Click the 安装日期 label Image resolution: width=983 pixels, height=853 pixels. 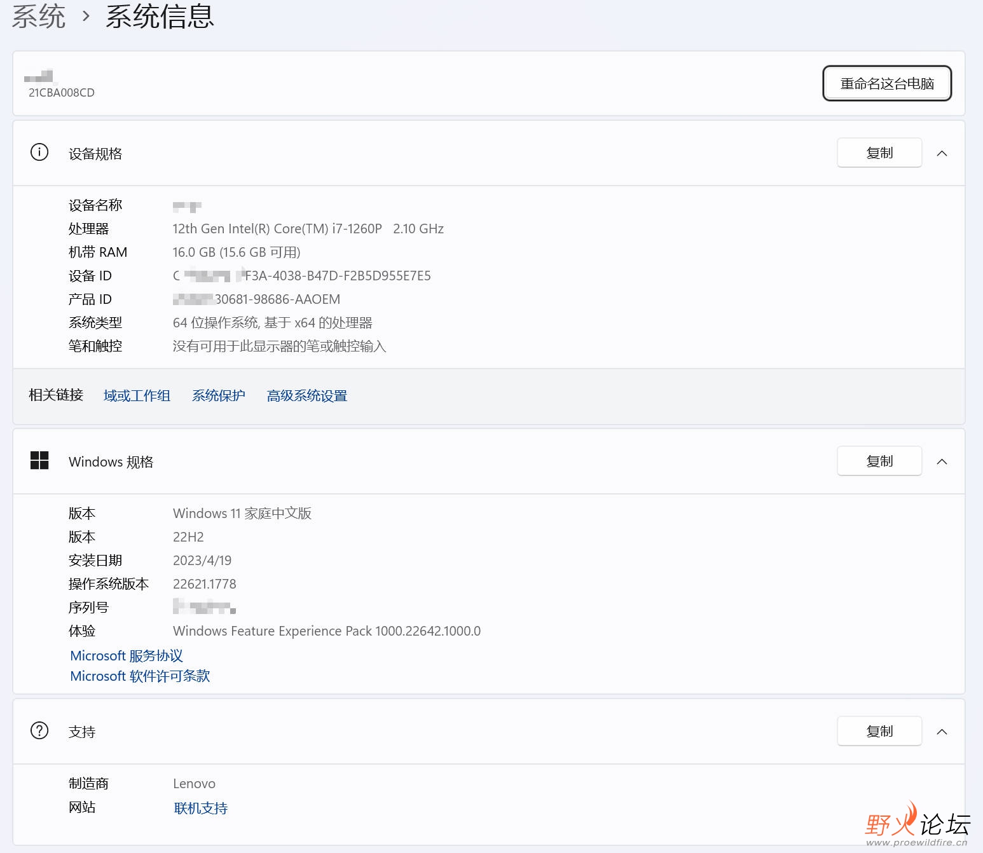tap(95, 560)
